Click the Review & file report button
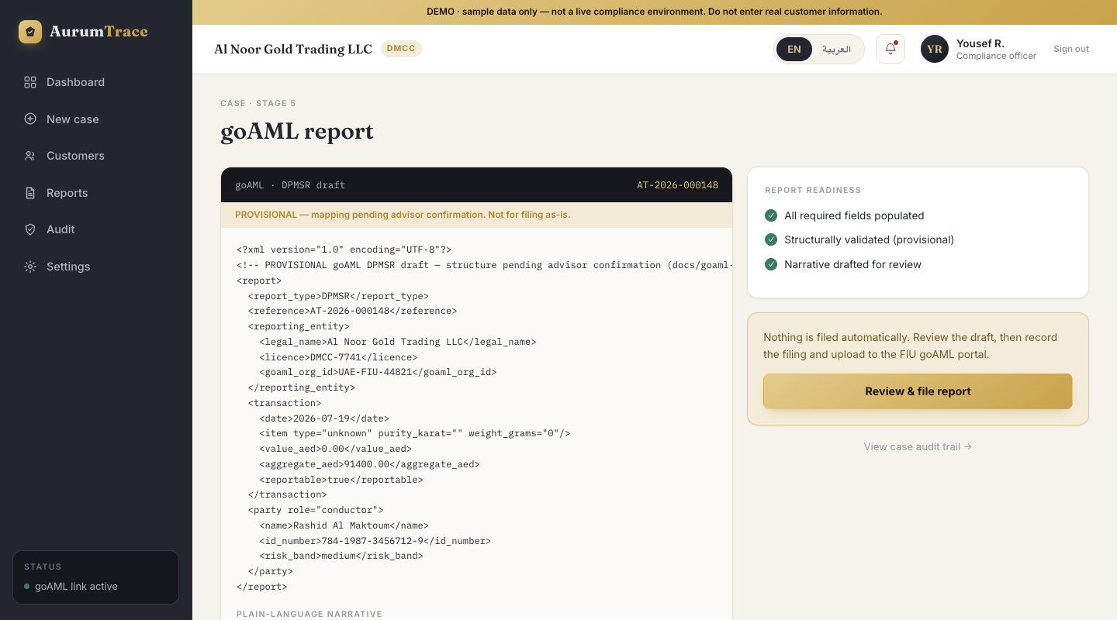Viewport: 1117px width, 620px height. [918, 391]
